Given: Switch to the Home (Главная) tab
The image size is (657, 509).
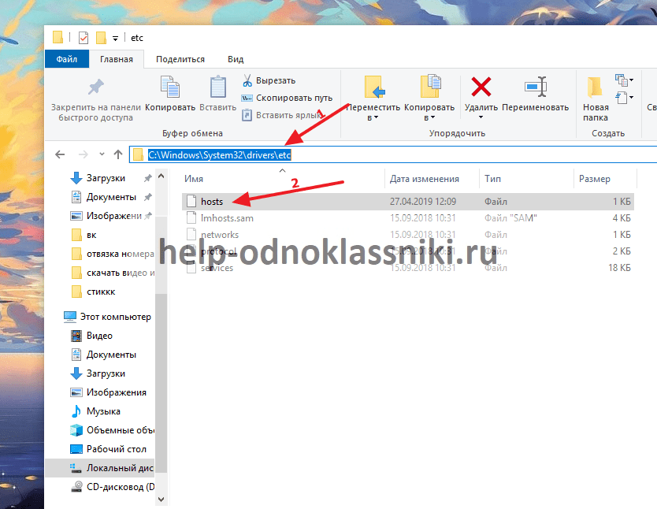Looking at the screenshot, I should coord(117,59).
